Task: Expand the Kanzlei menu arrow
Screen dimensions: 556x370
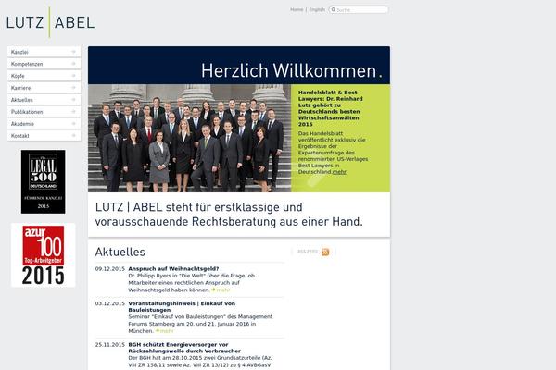Action: [74, 52]
